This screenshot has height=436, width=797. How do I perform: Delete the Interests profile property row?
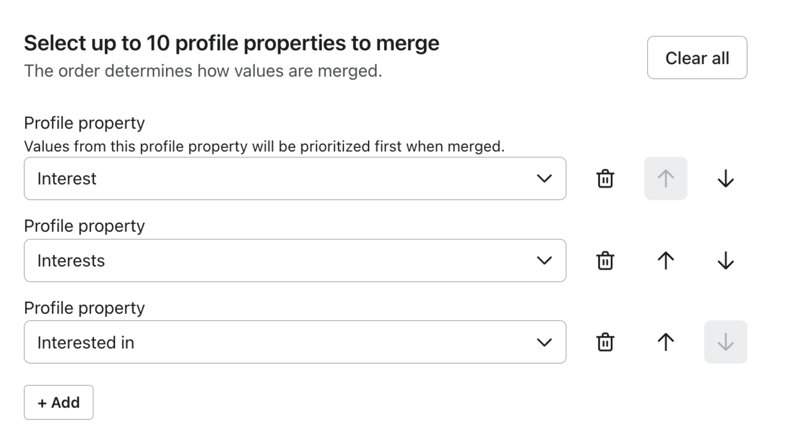(605, 261)
